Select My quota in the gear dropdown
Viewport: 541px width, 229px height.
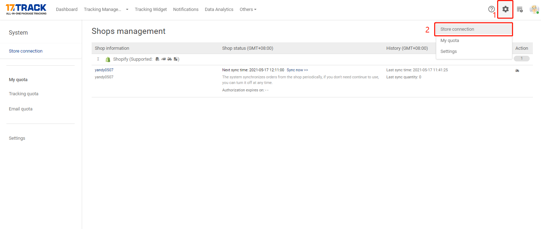pyautogui.click(x=474, y=41)
